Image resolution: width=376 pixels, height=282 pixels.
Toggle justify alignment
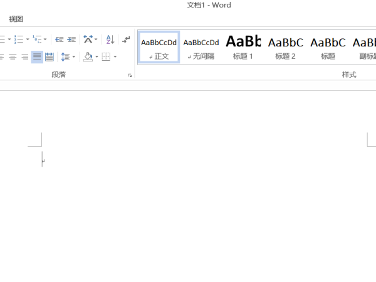pos(37,57)
